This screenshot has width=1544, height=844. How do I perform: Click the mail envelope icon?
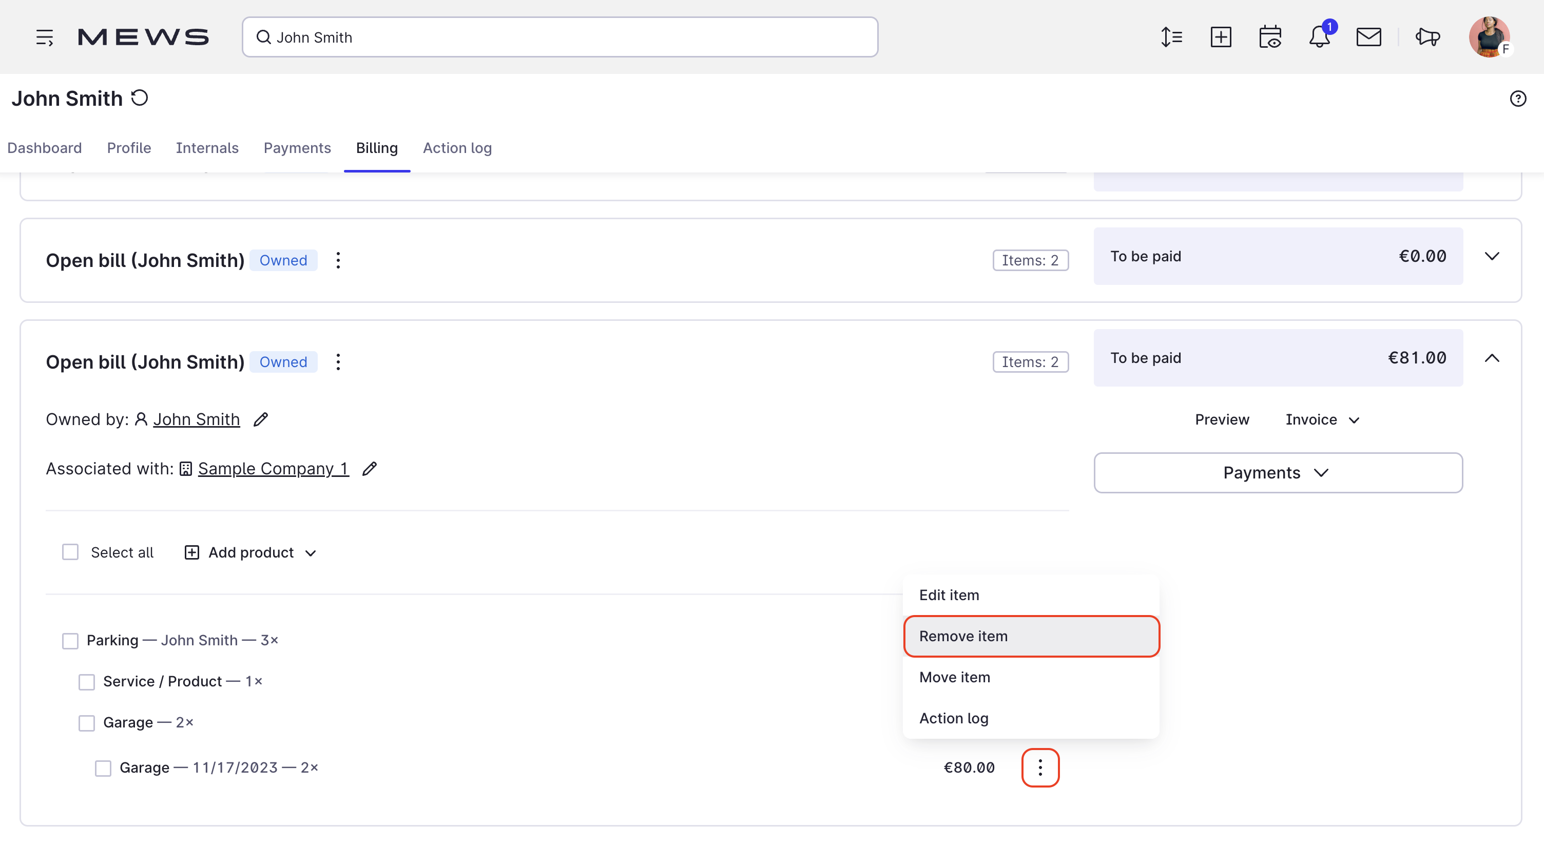click(x=1368, y=37)
